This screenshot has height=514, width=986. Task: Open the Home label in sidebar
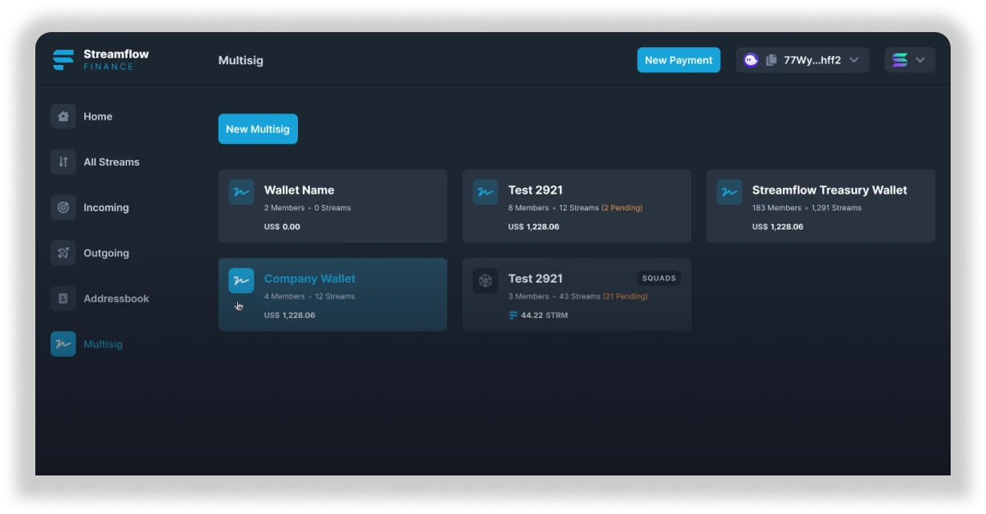coord(98,116)
